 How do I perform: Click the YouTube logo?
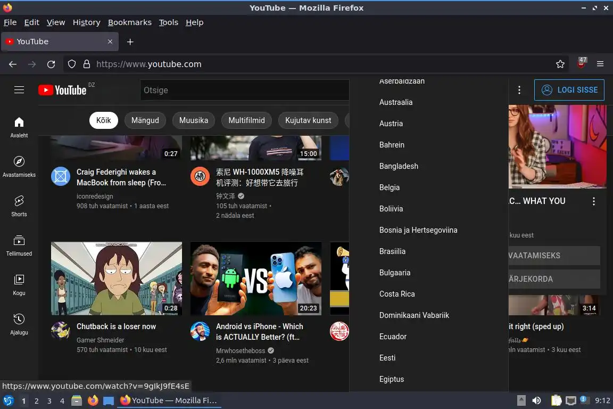pos(62,91)
